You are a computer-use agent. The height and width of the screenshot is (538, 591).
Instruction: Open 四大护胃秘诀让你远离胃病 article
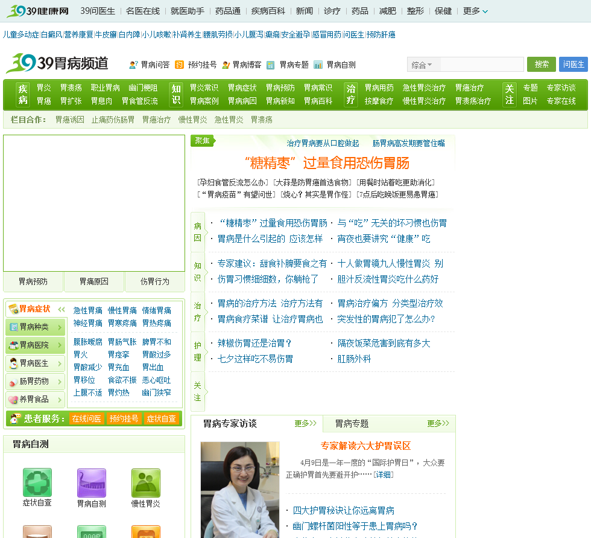pyautogui.click(x=343, y=511)
